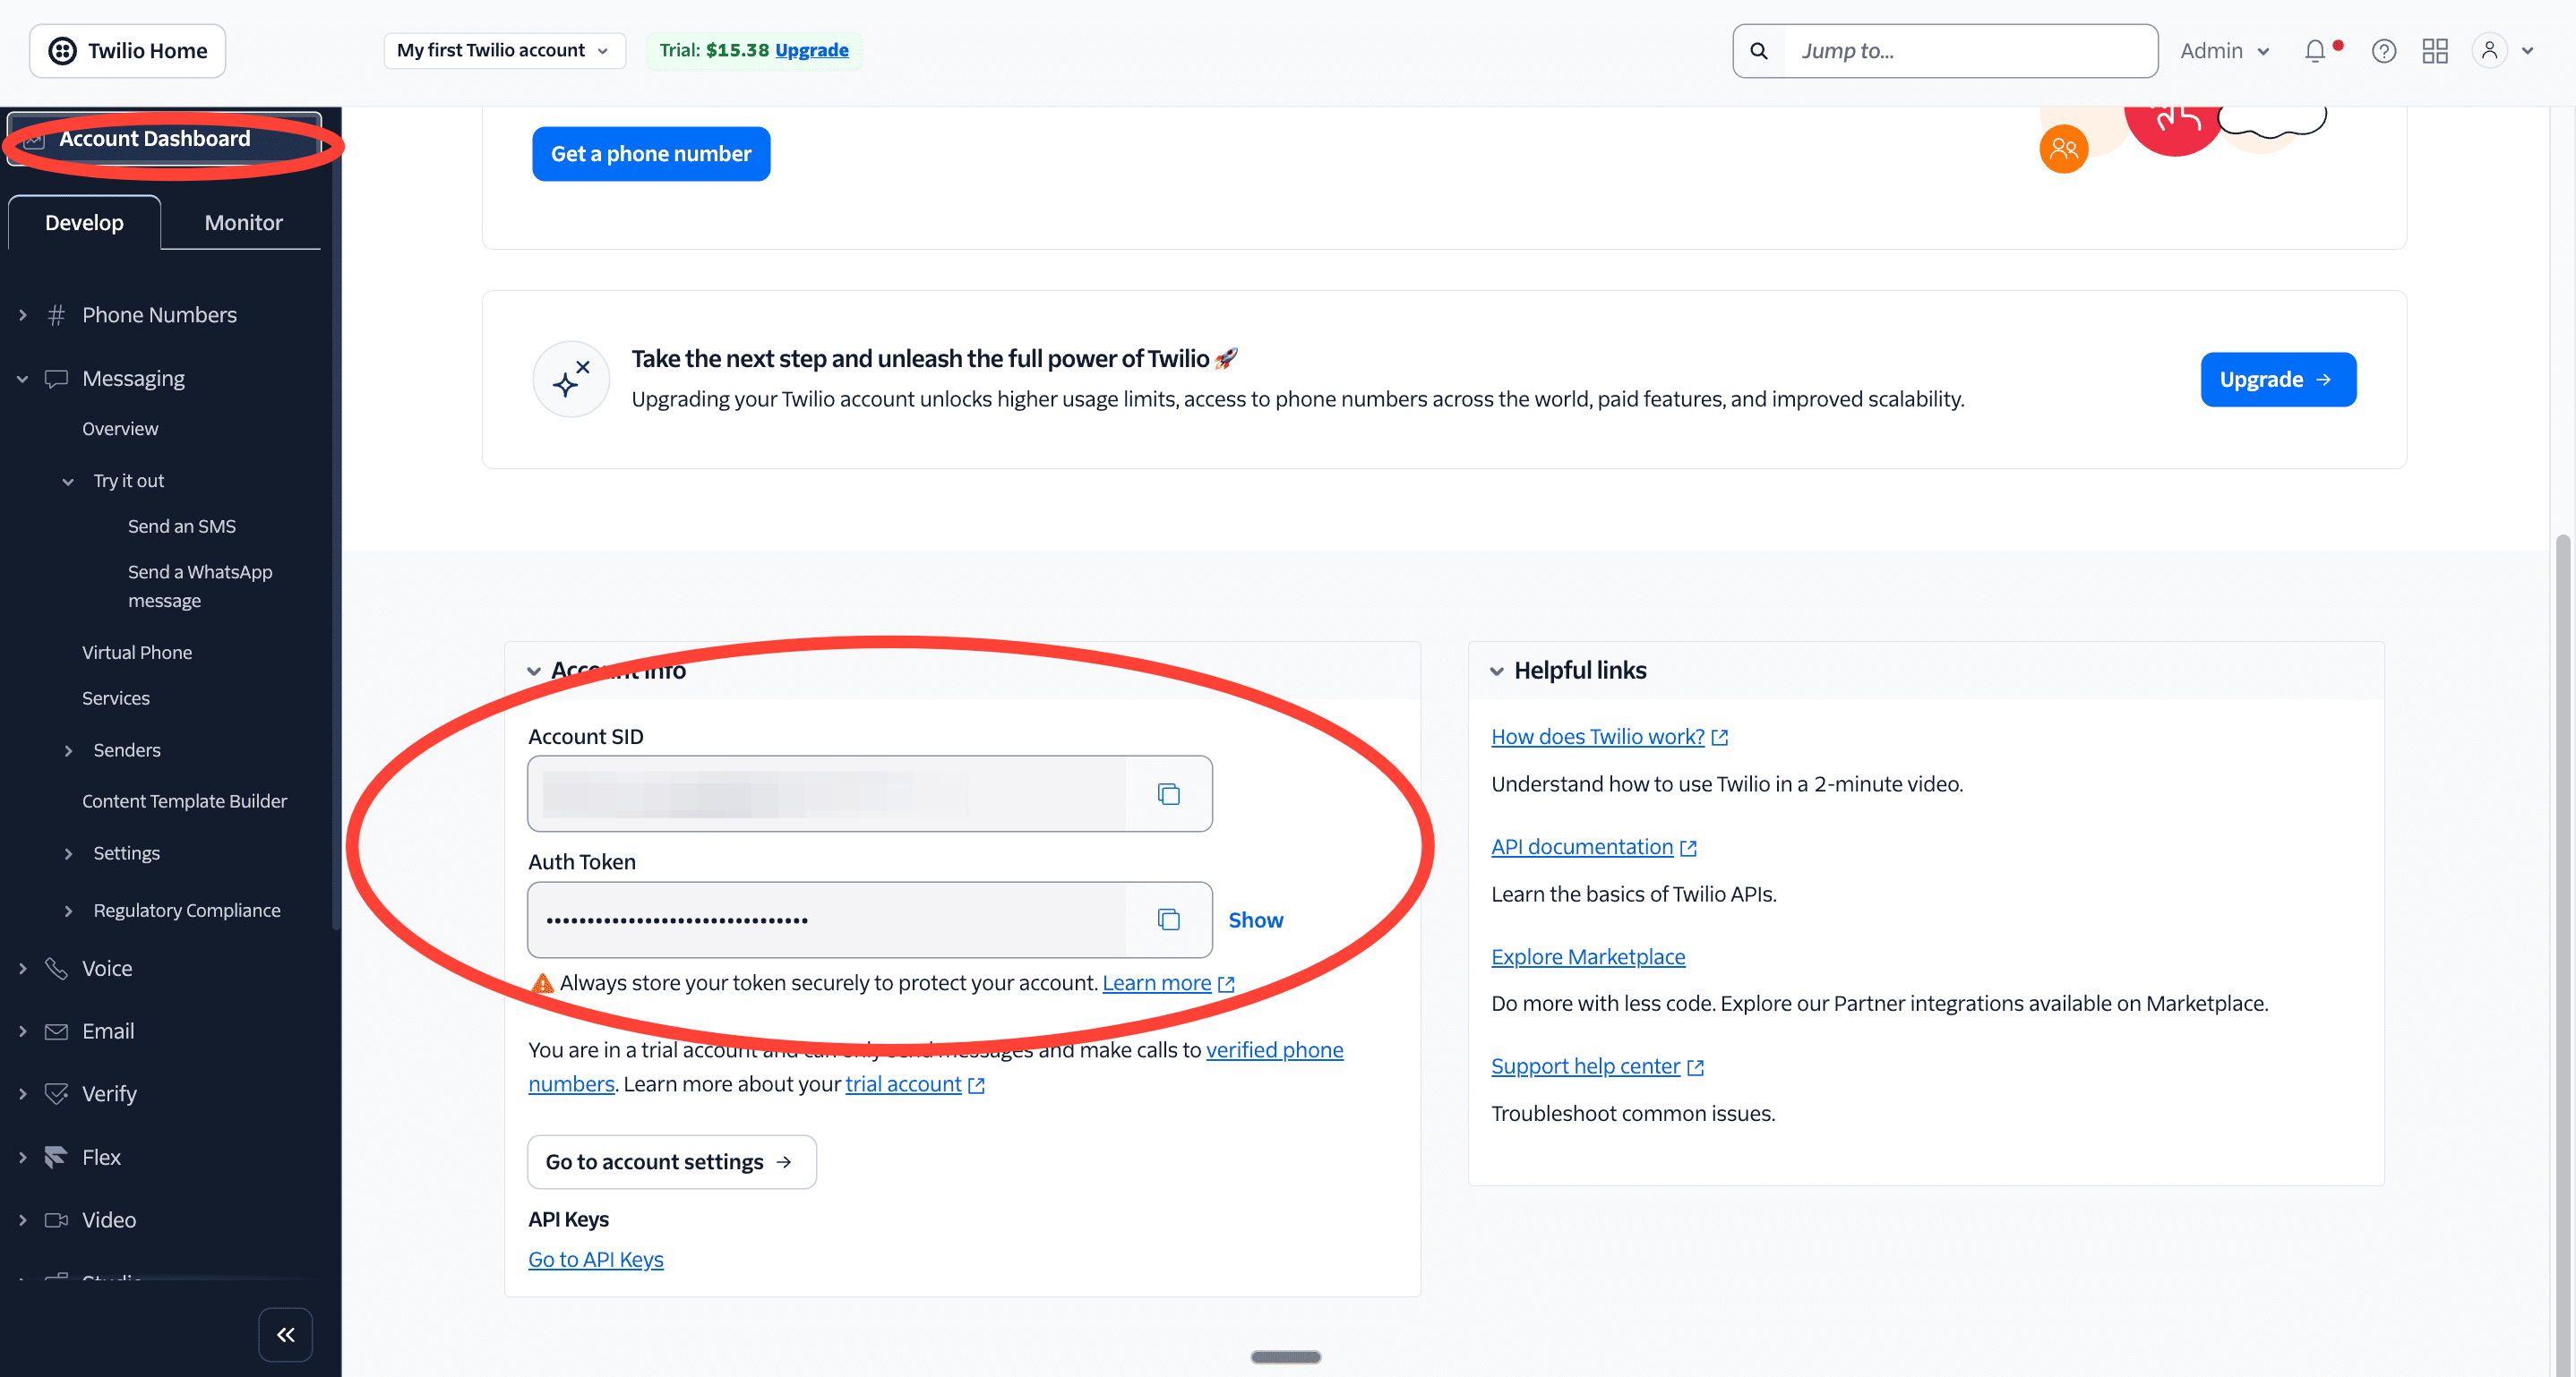
Task: Copy the Account SID value
Action: click(1168, 793)
